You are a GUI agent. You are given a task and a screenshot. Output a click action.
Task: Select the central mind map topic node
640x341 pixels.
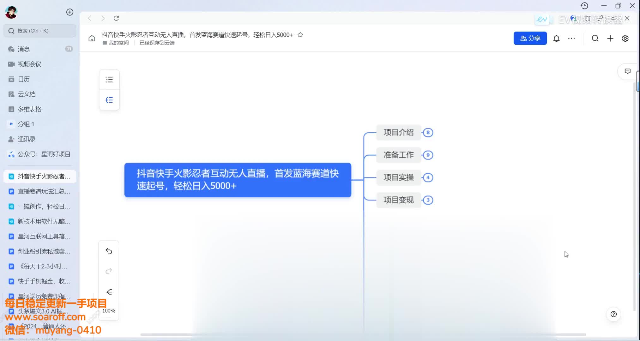238,180
